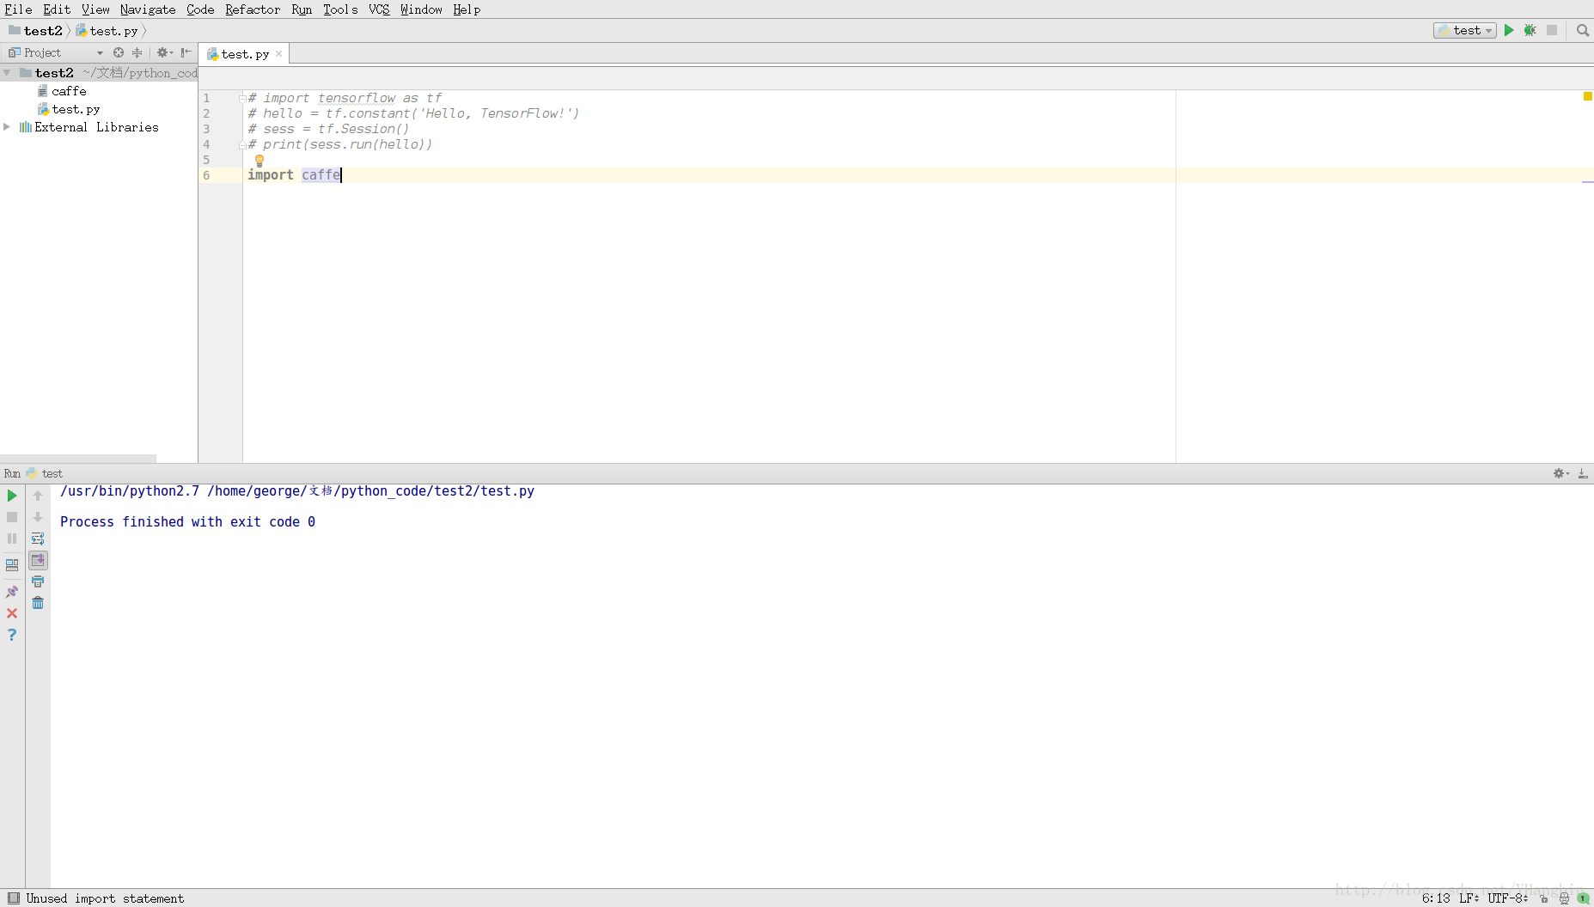Viewport: 1594px width, 907px height.
Task: Collapse all items in the Project panel
Action: (x=137, y=52)
